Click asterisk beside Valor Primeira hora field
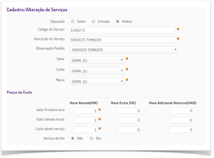 pyautogui.click(x=99, y=109)
